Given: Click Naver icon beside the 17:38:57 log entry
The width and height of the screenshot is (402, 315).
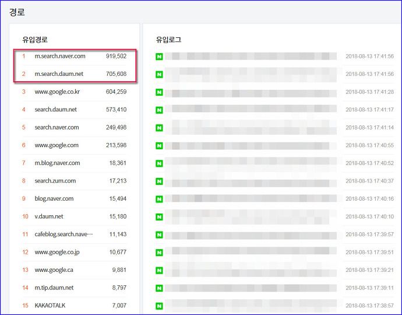Looking at the screenshot, I should (x=159, y=306).
